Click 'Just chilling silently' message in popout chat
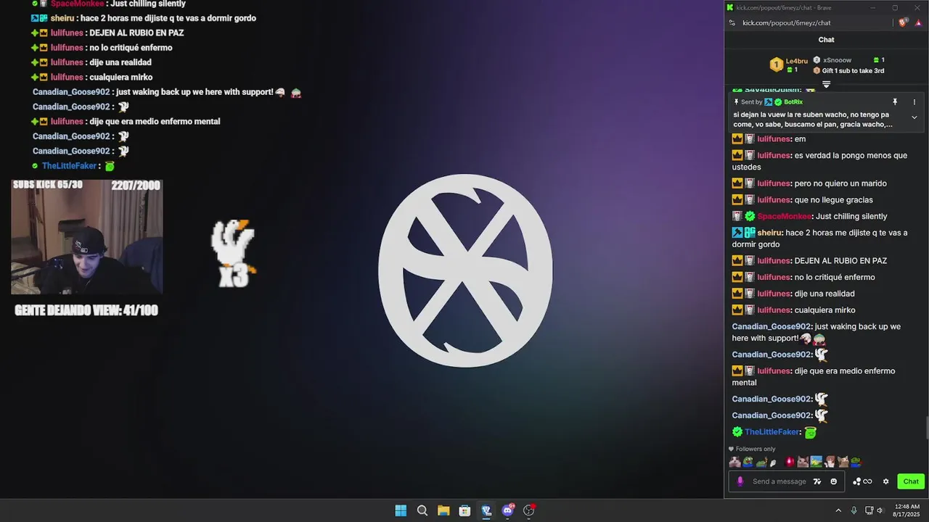The height and width of the screenshot is (522, 929). pyautogui.click(x=851, y=216)
